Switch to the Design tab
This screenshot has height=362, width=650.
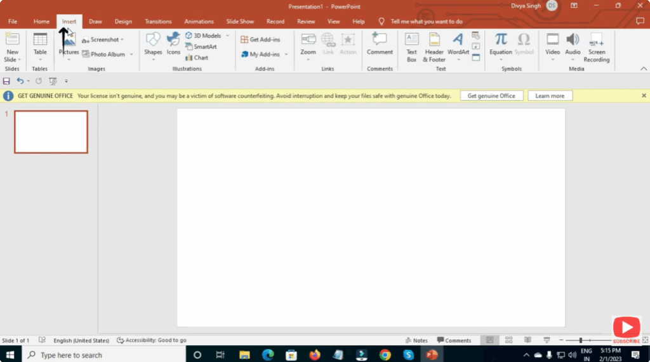click(x=123, y=22)
